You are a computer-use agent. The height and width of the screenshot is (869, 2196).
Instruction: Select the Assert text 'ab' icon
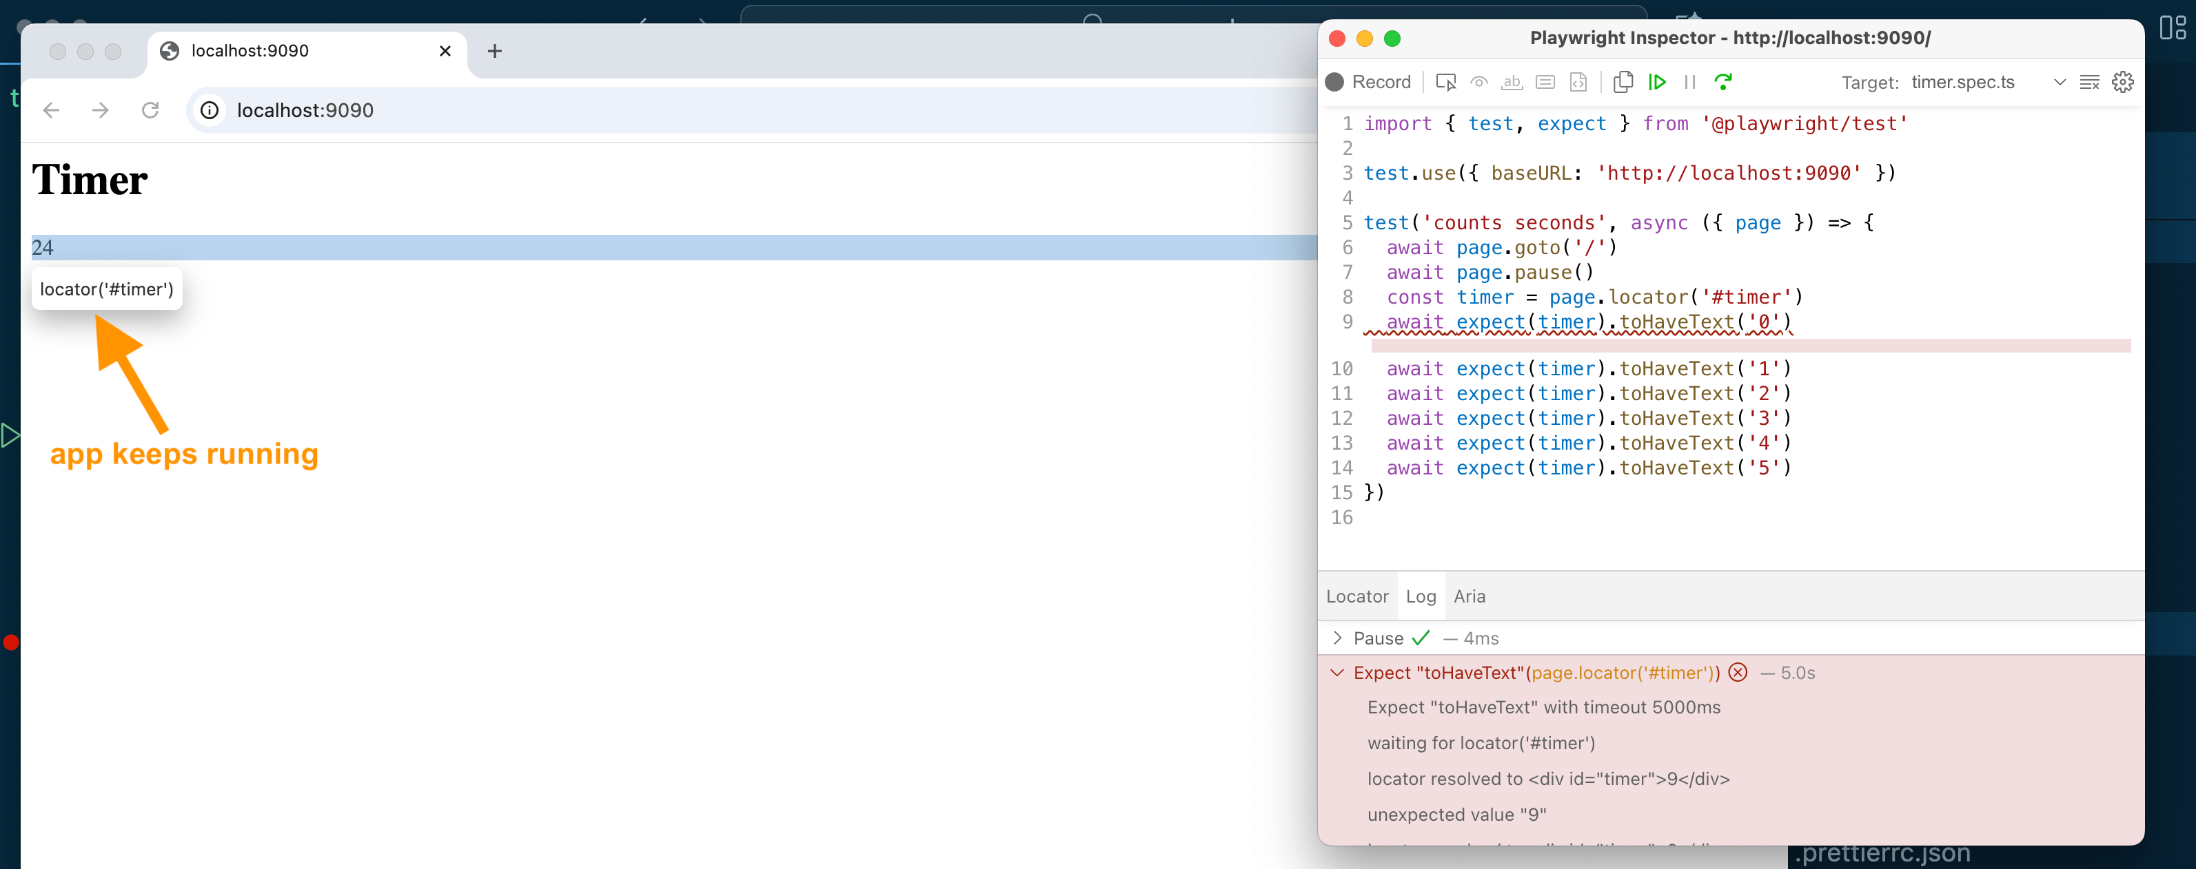point(1512,82)
